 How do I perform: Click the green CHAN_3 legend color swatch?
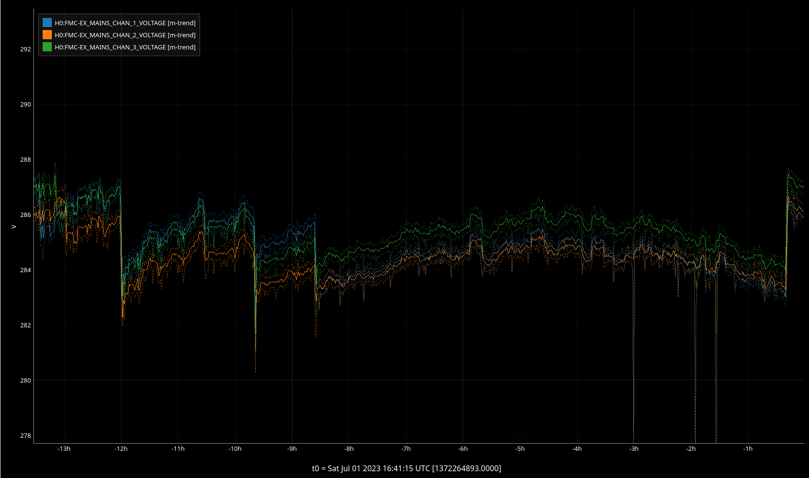(47, 47)
